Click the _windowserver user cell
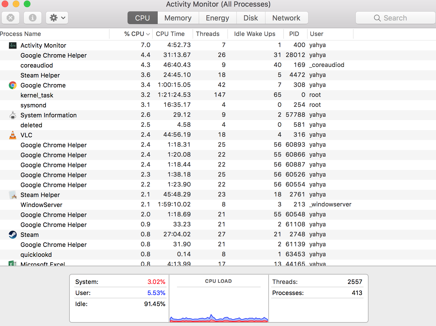 point(330,205)
